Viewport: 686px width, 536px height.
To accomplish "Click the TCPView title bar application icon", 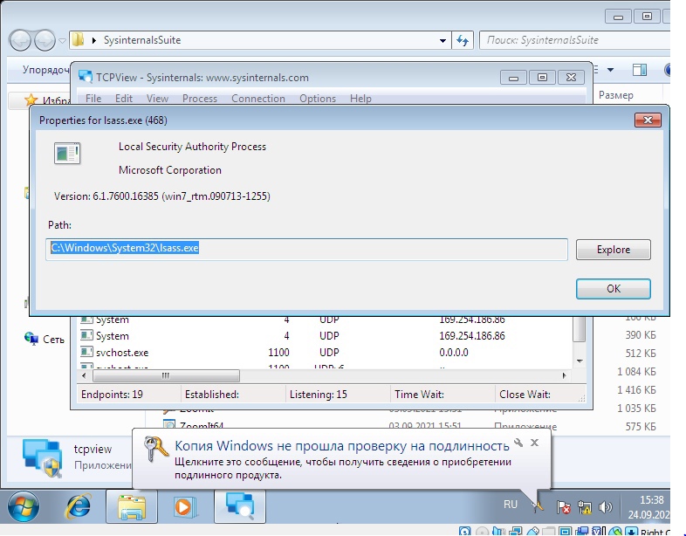I will tap(86, 77).
